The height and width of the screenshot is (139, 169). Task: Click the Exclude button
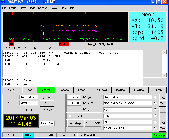click(x=139, y=90)
